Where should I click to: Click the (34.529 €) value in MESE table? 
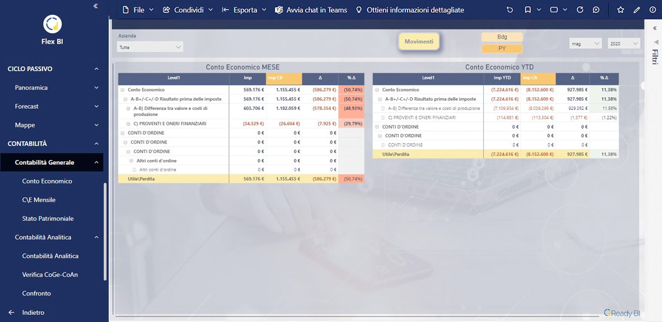pos(254,124)
